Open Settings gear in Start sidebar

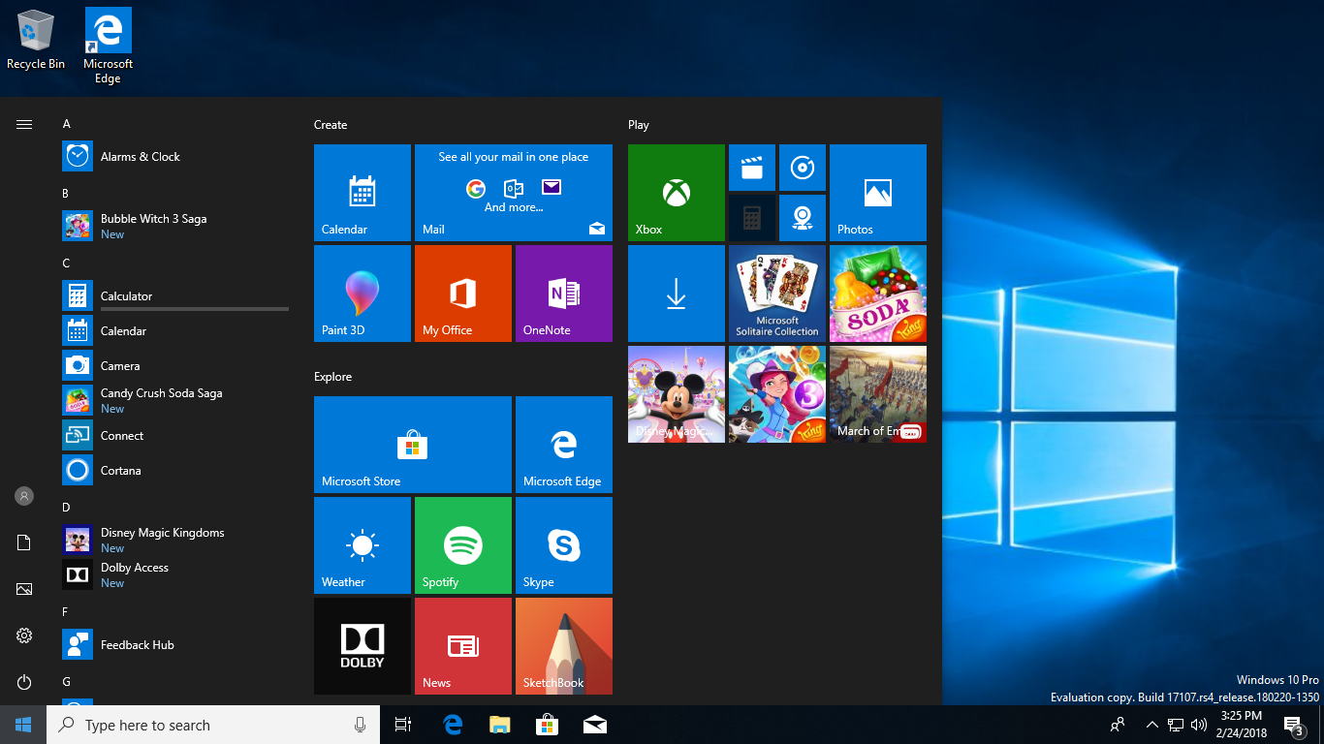24,635
